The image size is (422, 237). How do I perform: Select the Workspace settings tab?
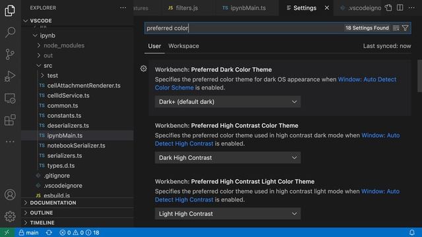point(184,46)
